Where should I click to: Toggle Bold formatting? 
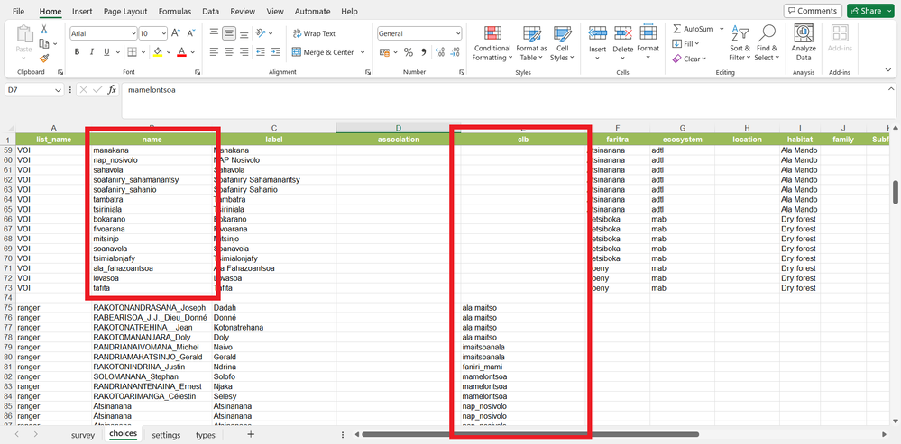(x=77, y=52)
